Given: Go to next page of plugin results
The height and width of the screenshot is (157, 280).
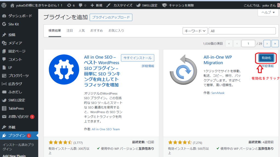Looking at the screenshot, I should click(267, 44).
